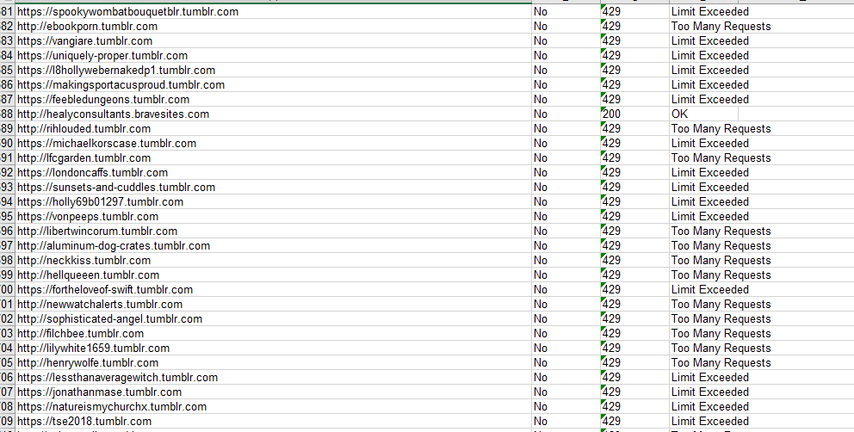Viewport: 854px width, 432px height.
Task: Select sophisticated-angel.tumblr.com cell
Action: point(274,319)
